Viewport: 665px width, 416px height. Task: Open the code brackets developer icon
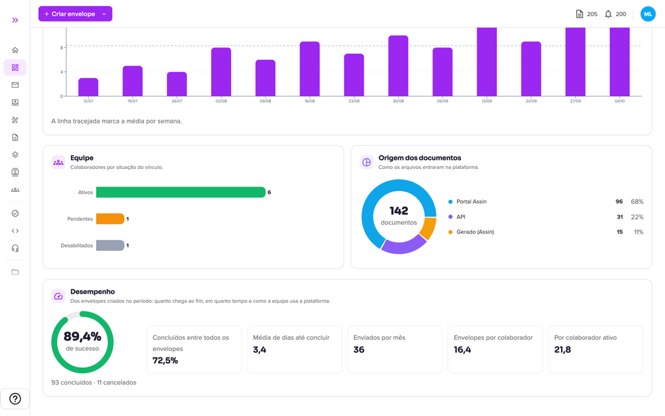pos(15,231)
